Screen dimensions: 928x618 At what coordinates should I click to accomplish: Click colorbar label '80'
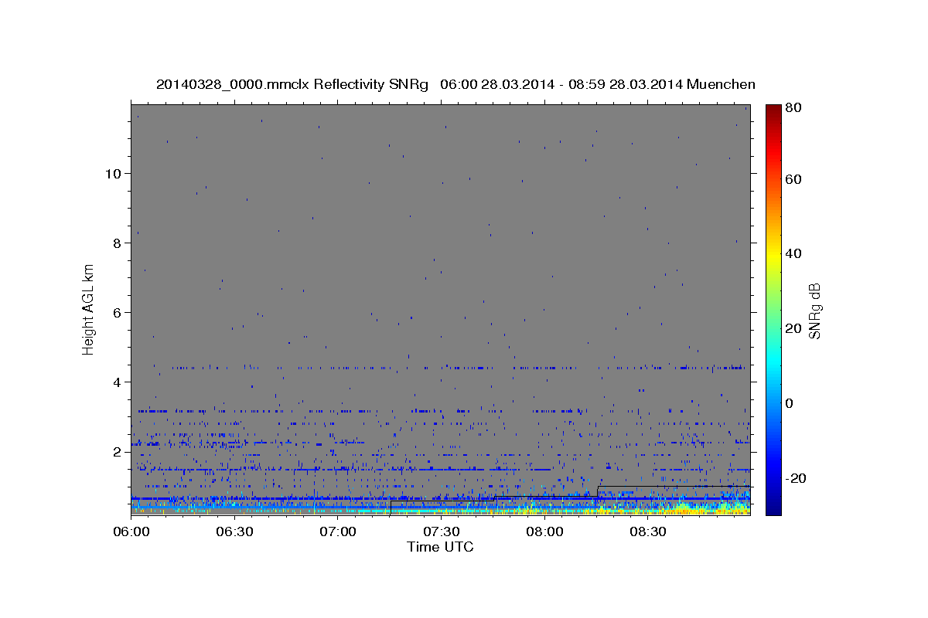tap(795, 108)
